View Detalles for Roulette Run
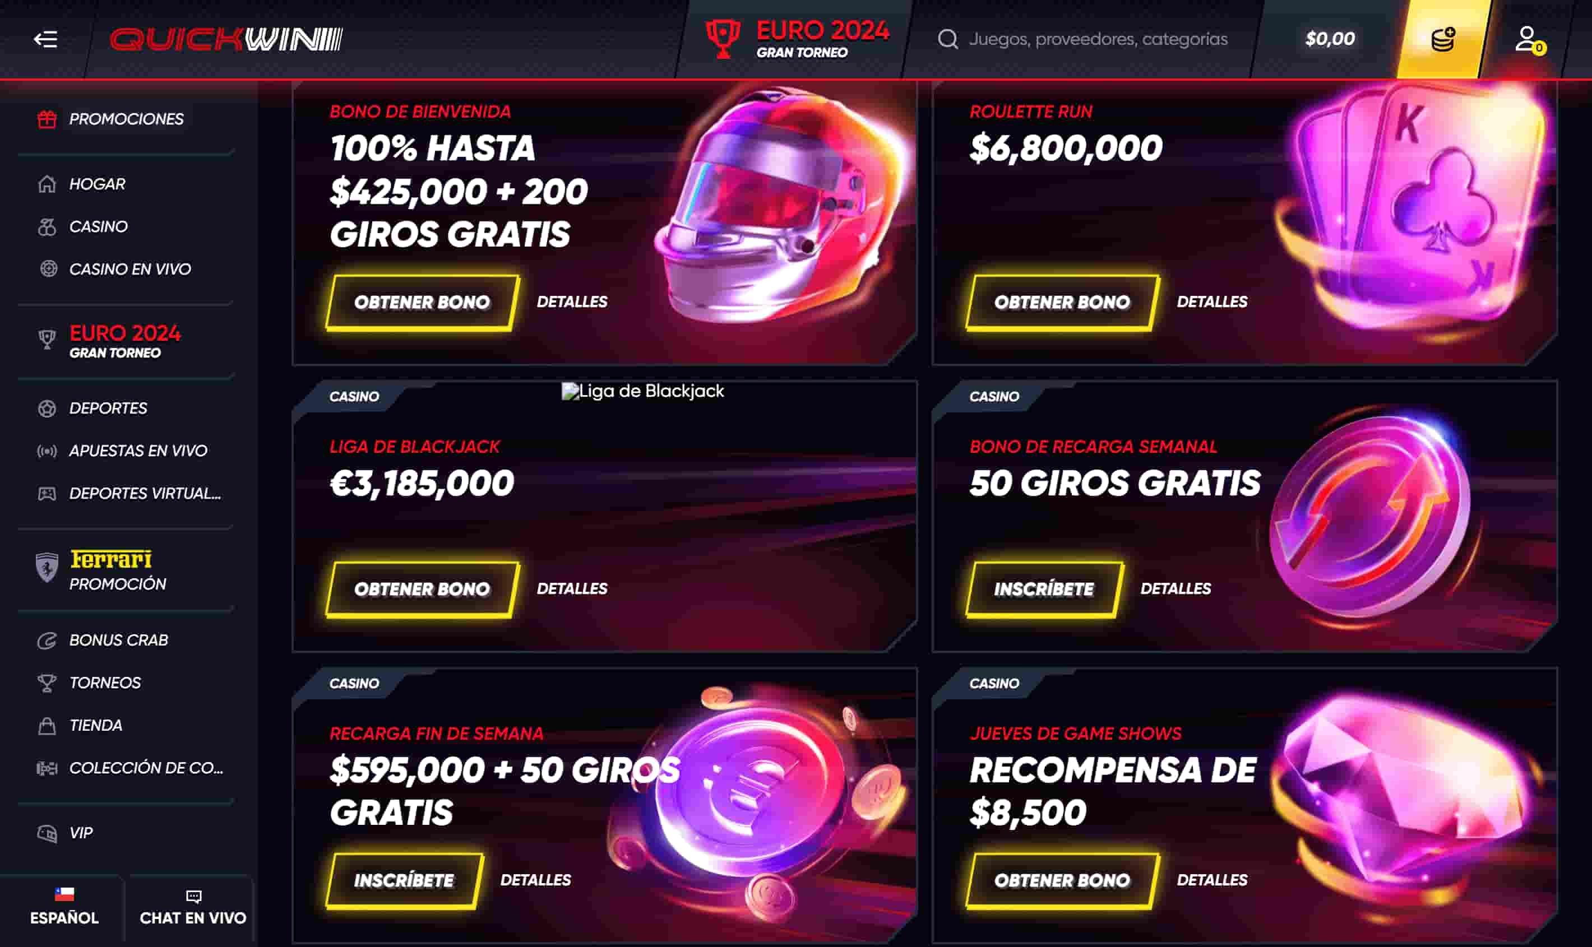This screenshot has width=1592, height=947. coord(1211,302)
